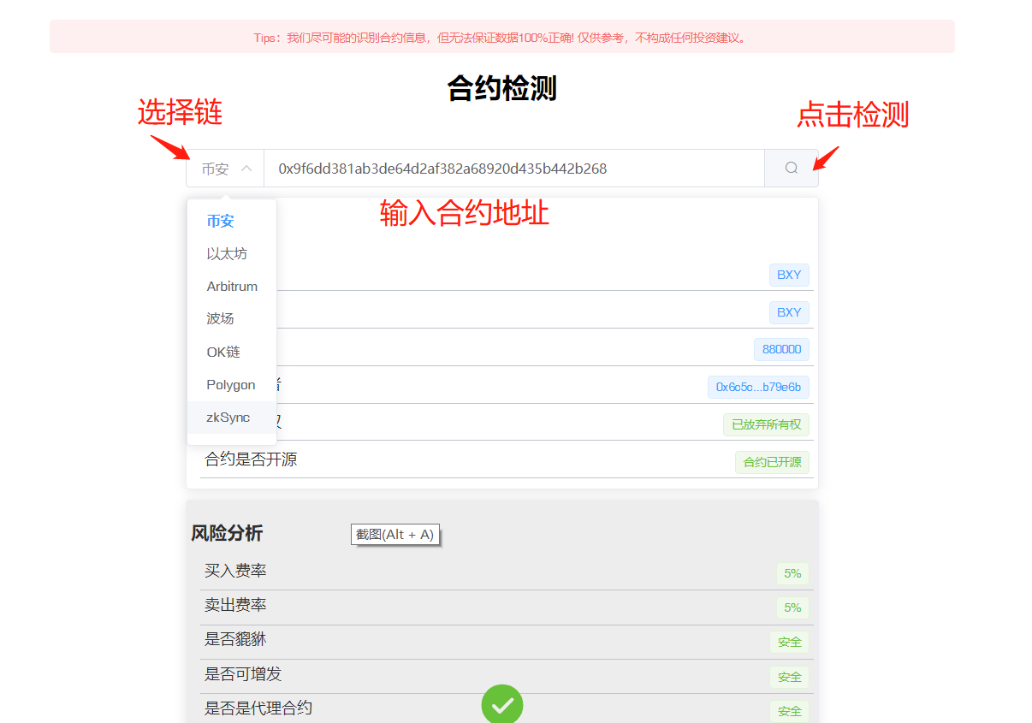Click the 安全 tag beside 是否貔貅
The width and height of the screenshot is (1032, 723).
click(789, 642)
